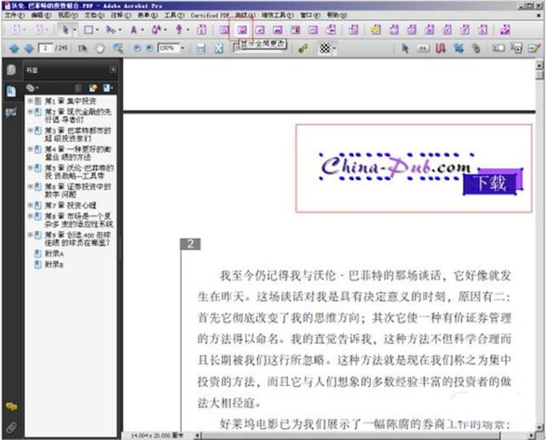Click the 150% zoom level field
This screenshot has height=440, width=546.
(x=168, y=48)
